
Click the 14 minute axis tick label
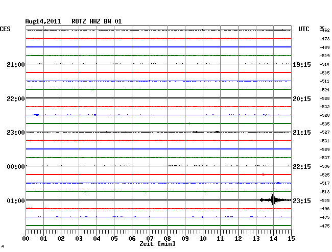273,238
